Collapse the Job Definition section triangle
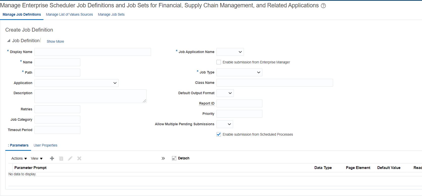 9,41
